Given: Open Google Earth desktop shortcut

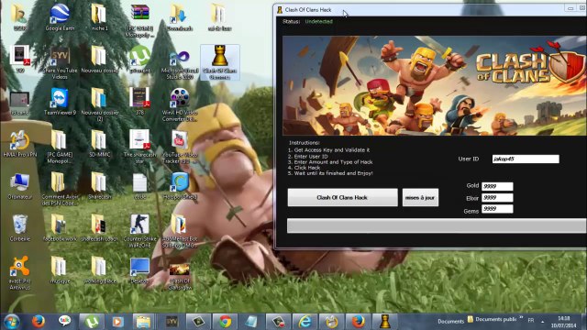Looking at the screenshot, I should pyautogui.click(x=60, y=17).
